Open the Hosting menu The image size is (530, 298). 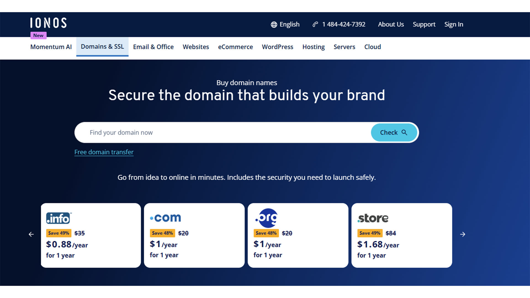click(x=313, y=47)
